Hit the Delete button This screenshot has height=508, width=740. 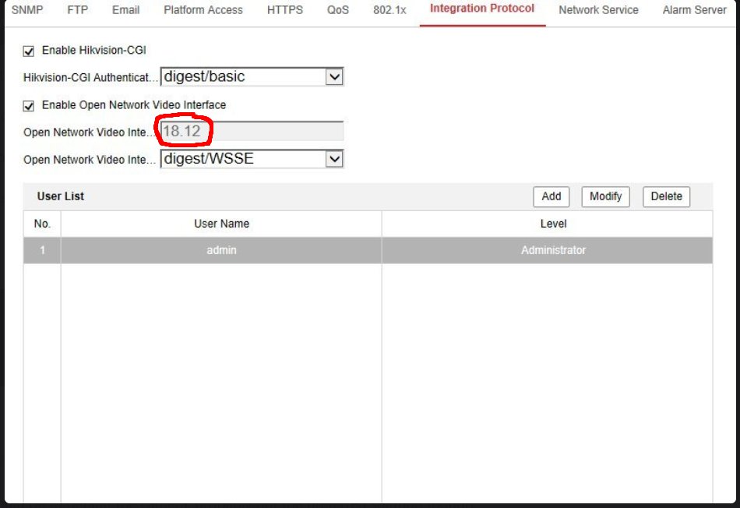pos(666,196)
